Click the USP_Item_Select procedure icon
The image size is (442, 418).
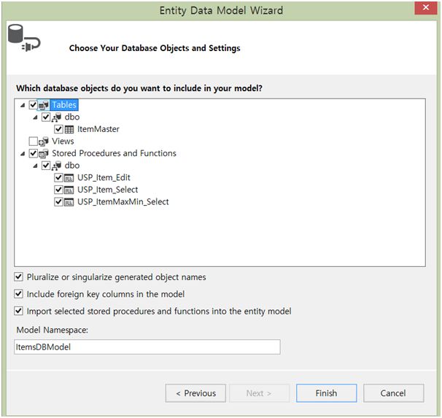[x=69, y=190]
